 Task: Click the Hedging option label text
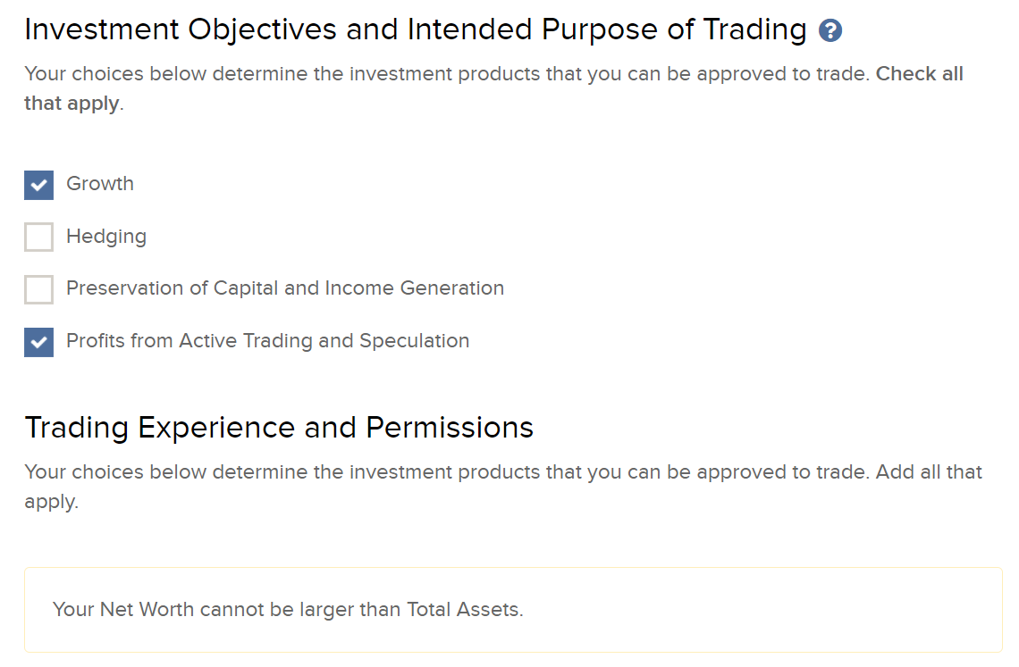click(x=106, y=237)
